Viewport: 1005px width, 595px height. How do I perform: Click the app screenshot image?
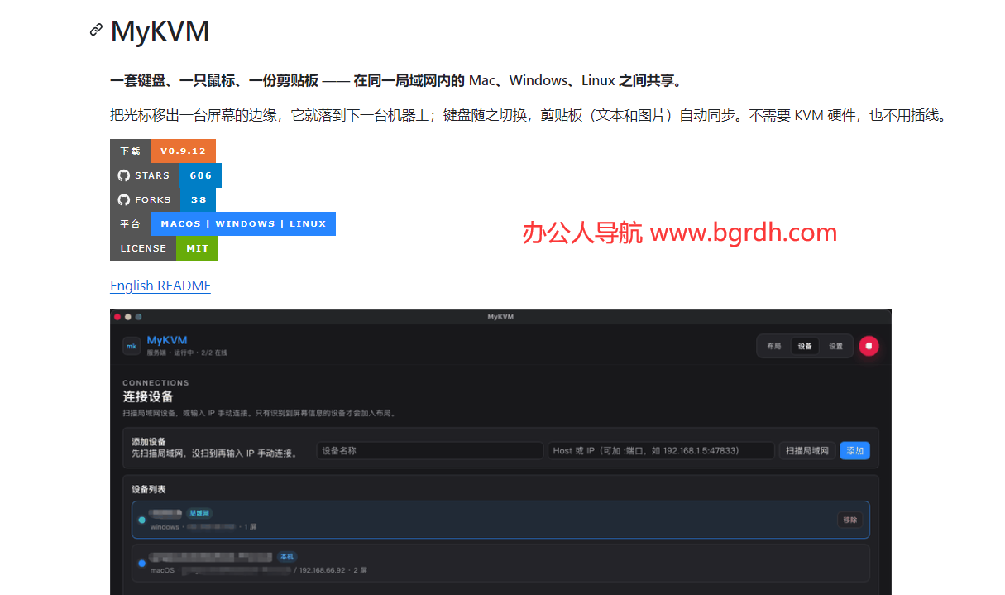pos(500,453)
